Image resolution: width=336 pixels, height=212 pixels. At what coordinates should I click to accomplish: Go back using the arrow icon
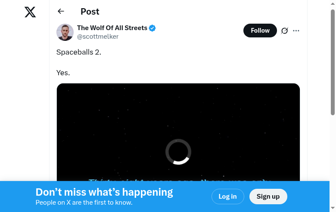(61, 12)
